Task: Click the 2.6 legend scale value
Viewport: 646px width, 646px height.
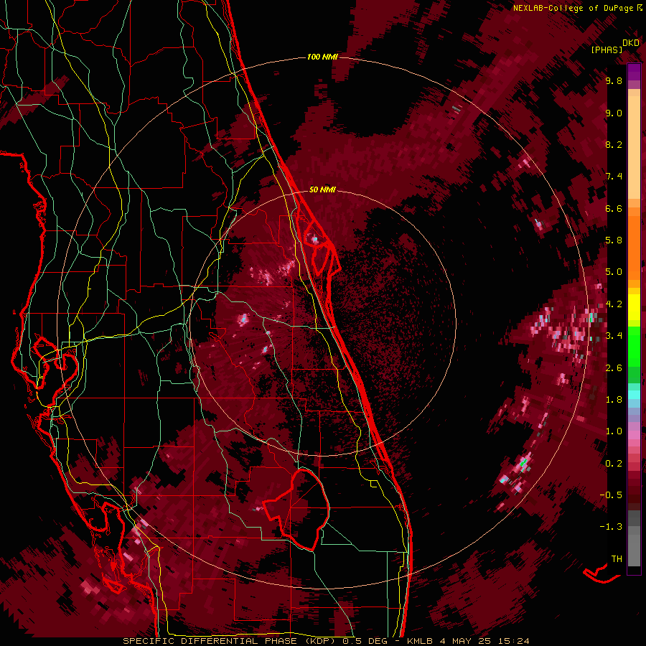Action: click(614, 368)
